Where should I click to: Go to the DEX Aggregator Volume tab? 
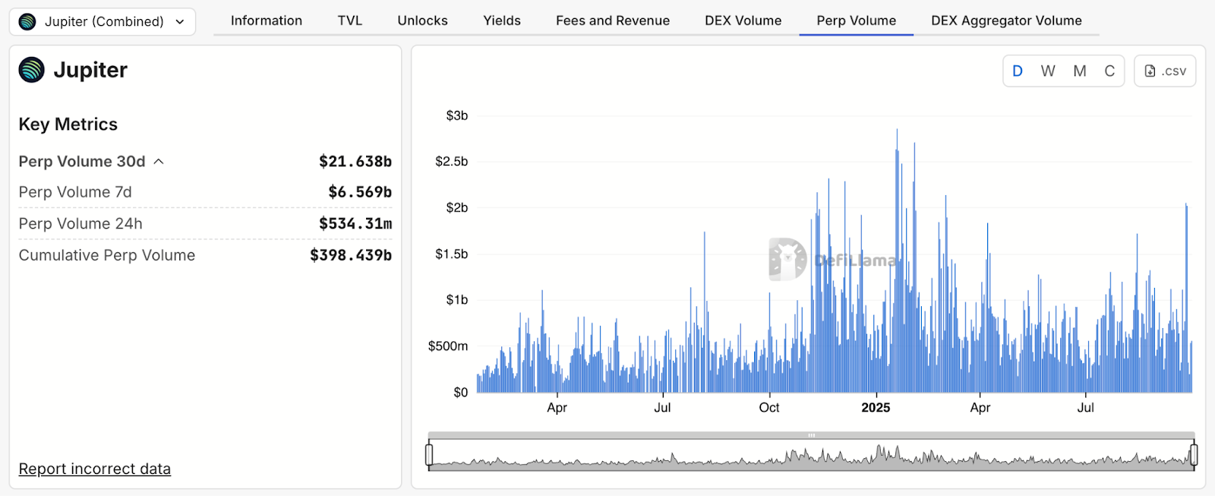1006,21
